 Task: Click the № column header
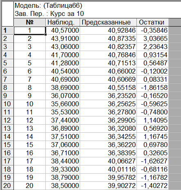click(29, 22)
